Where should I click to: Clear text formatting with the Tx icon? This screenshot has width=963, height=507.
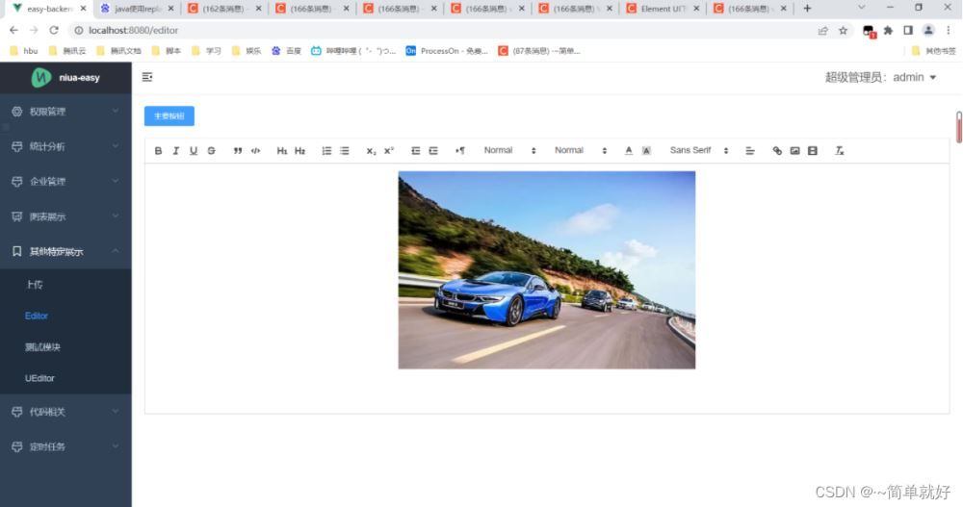pos(839,151)
